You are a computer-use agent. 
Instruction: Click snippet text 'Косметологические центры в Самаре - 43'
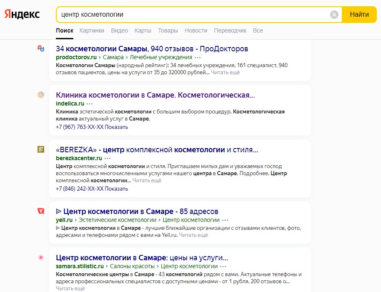(110, 274)
